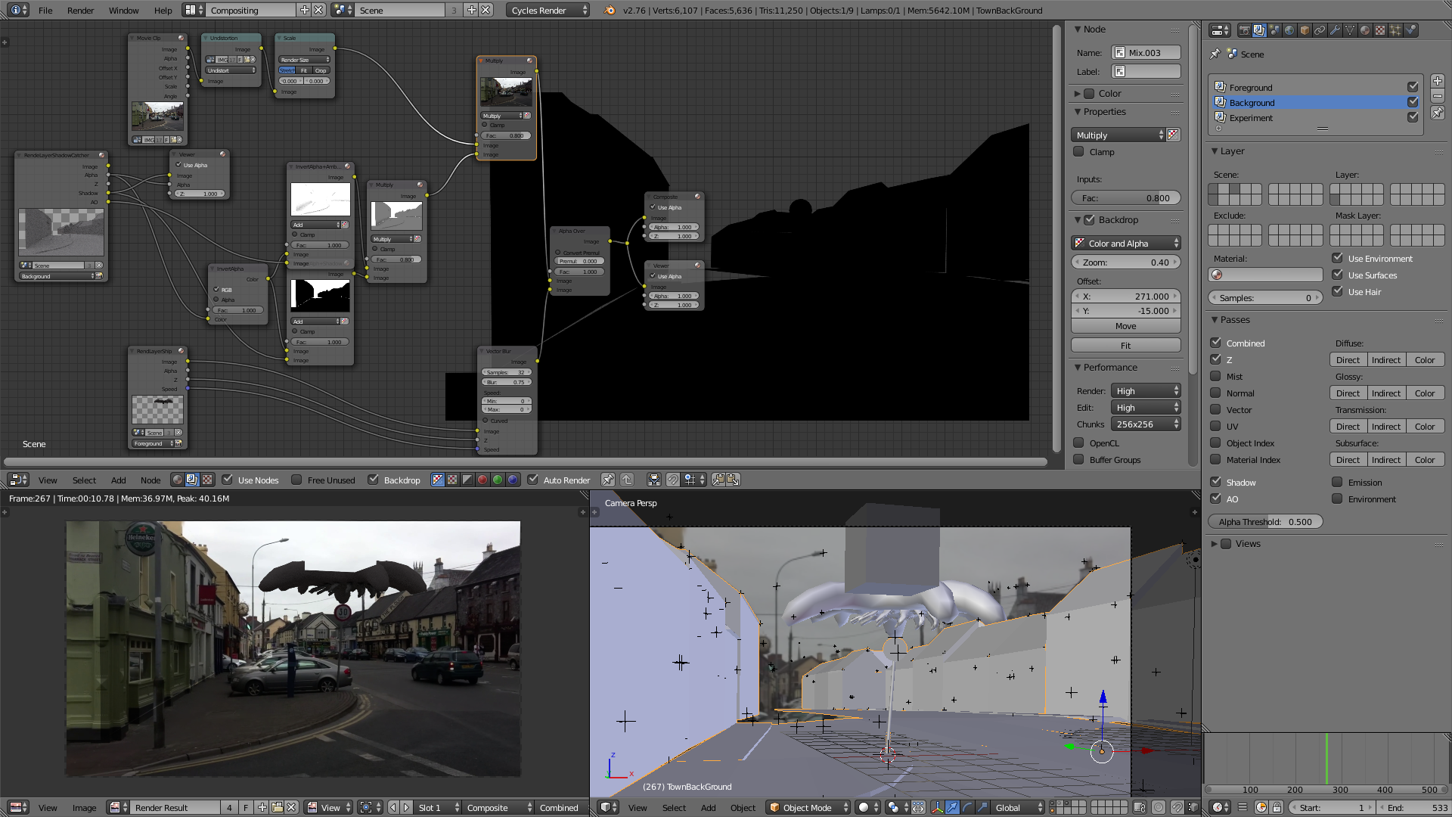The height and width of the screenshot is (817, 1452).
Task: Open the Physics properties tab icon
Action: click(x=1410, y=30)
